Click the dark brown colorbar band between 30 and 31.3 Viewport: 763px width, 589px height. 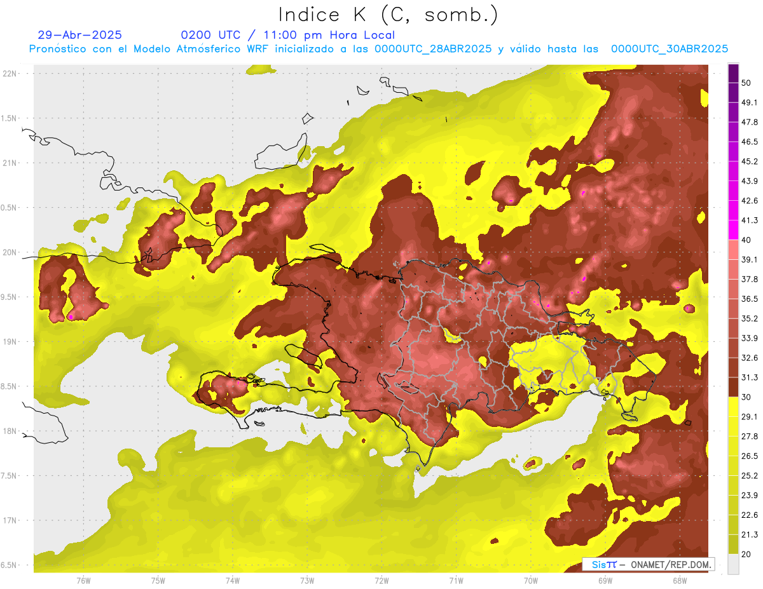click(x=733, y=387)
